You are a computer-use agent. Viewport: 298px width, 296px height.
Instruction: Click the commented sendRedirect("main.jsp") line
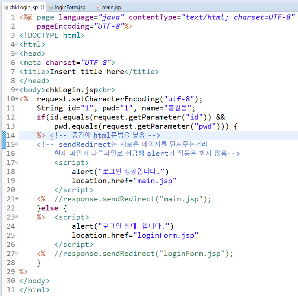(133, 199)
